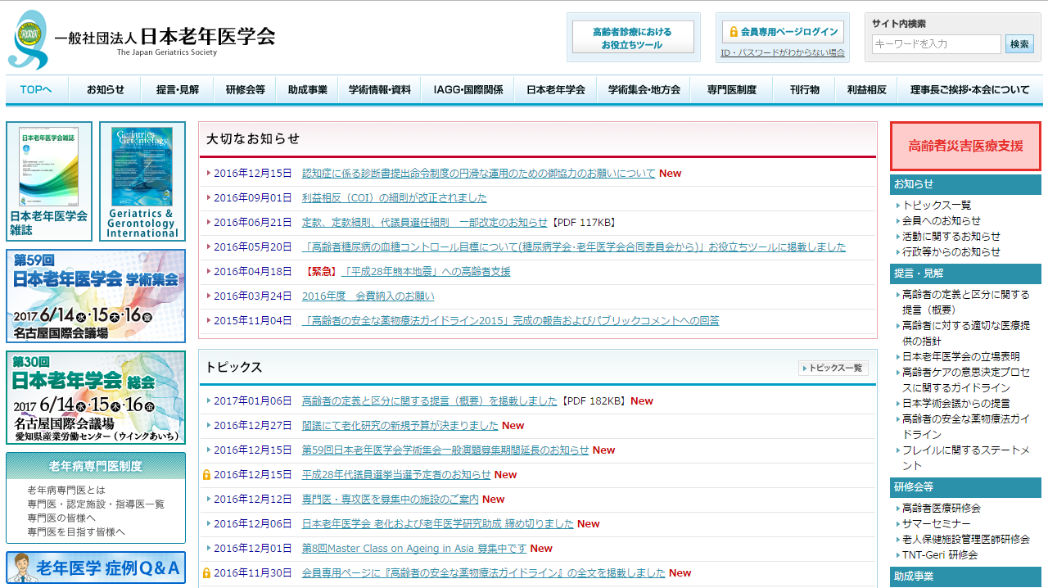Open 認知症に係る診断書提出命令制度 notice link
1048x588 pixels.
(479, 174)
